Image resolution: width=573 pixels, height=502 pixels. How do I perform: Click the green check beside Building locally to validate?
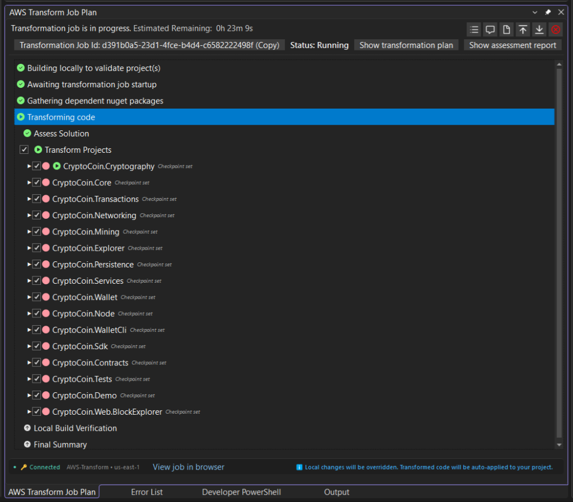click(x=21, y=68)
